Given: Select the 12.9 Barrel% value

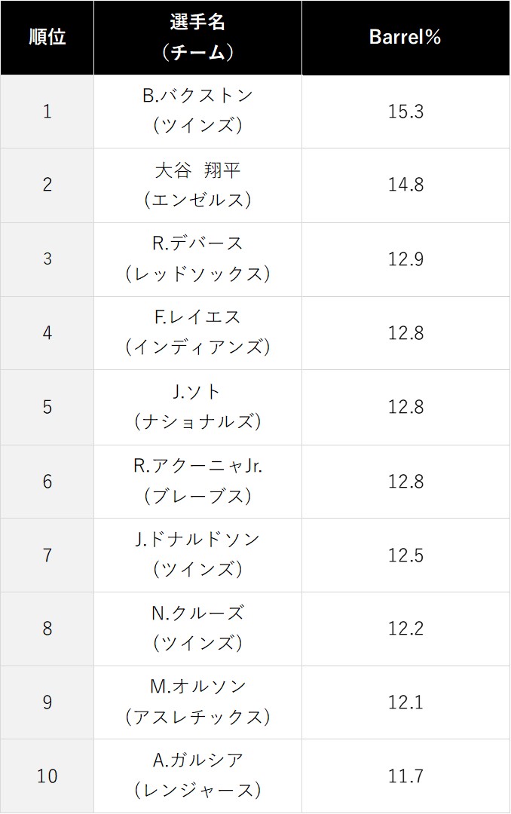Looking at the screenshot, I should coord(405,259).
